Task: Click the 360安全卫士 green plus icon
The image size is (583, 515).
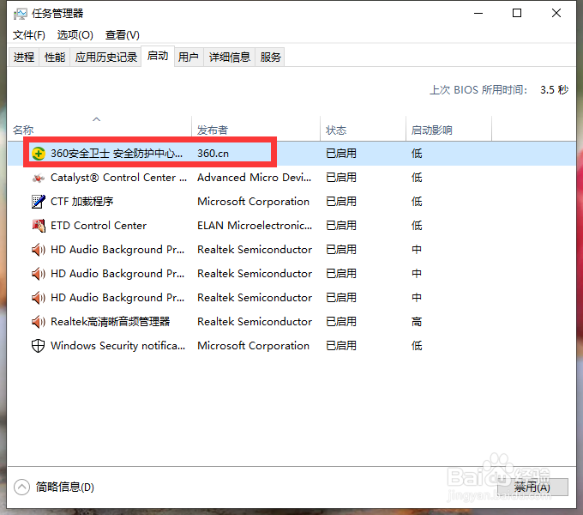Action: pyautogui.click(x=39, y=154)
